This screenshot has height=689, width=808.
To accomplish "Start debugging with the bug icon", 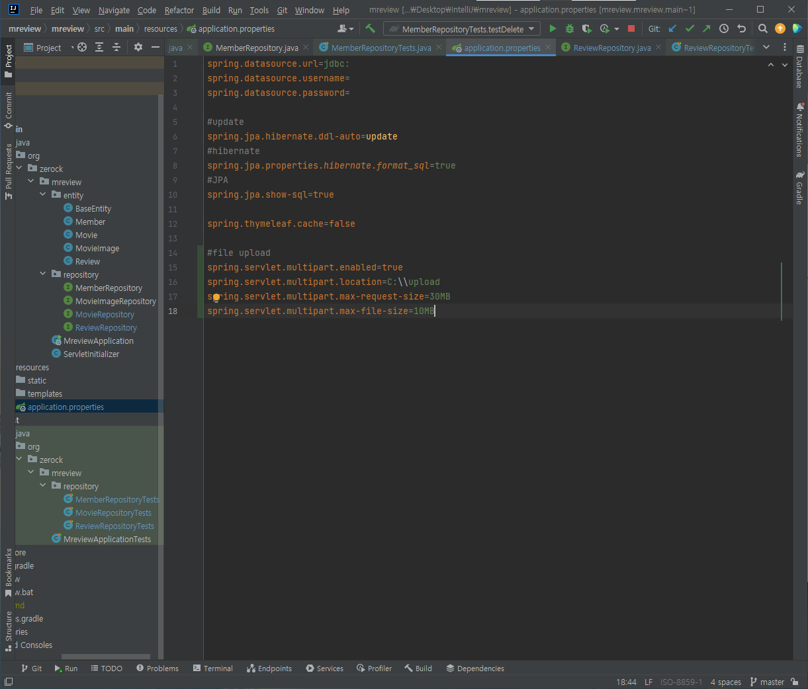I will [x=570, y=28].
